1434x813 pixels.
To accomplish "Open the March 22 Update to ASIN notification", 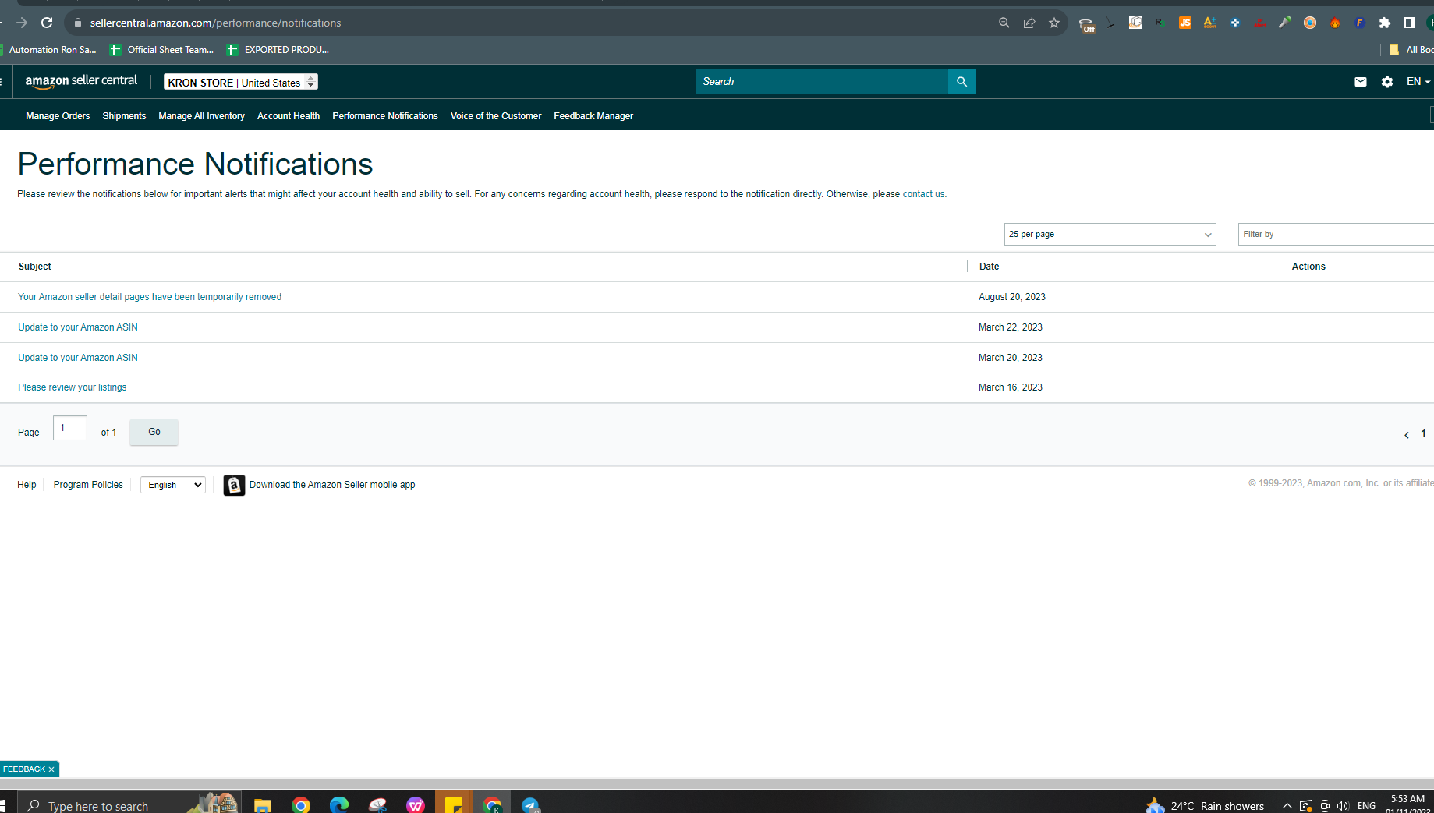I will click(78, 327).
